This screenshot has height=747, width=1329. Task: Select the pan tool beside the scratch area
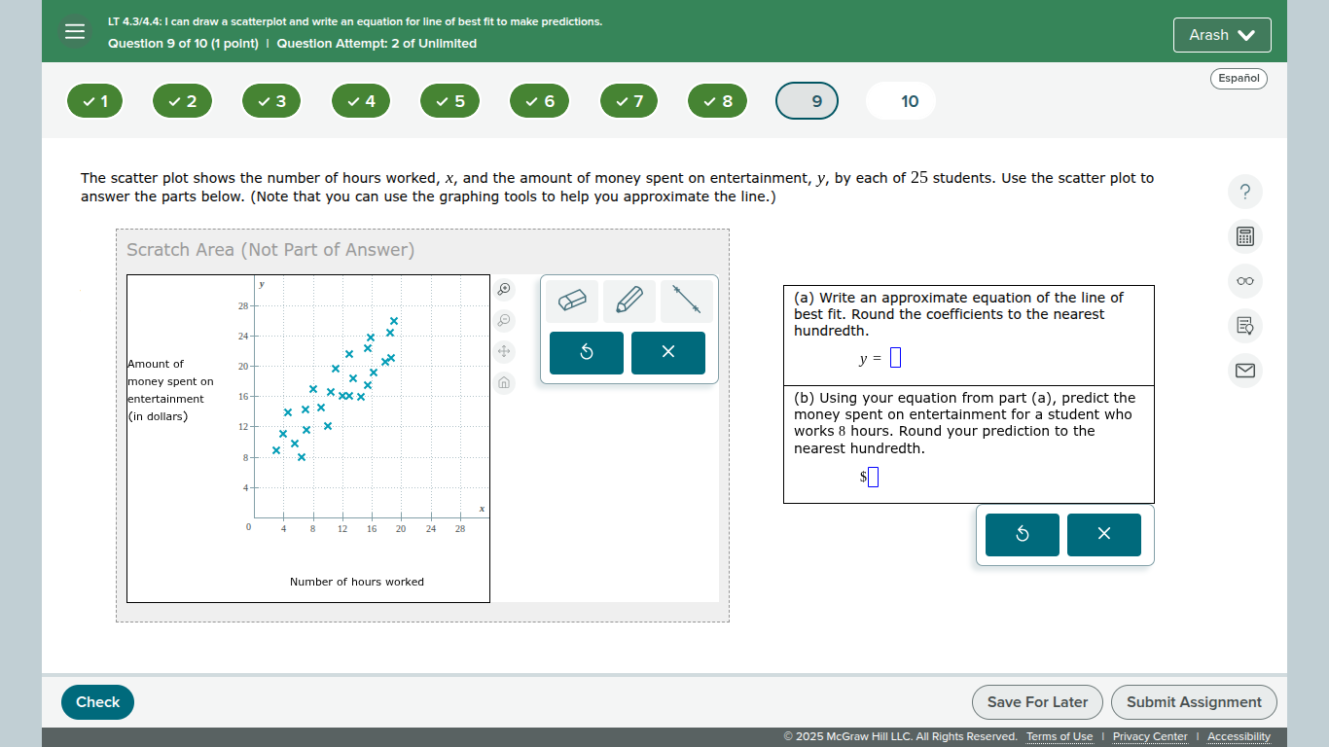(504, 351)
